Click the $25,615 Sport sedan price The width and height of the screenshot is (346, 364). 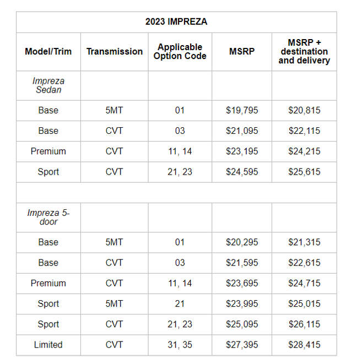coord(304,172)
